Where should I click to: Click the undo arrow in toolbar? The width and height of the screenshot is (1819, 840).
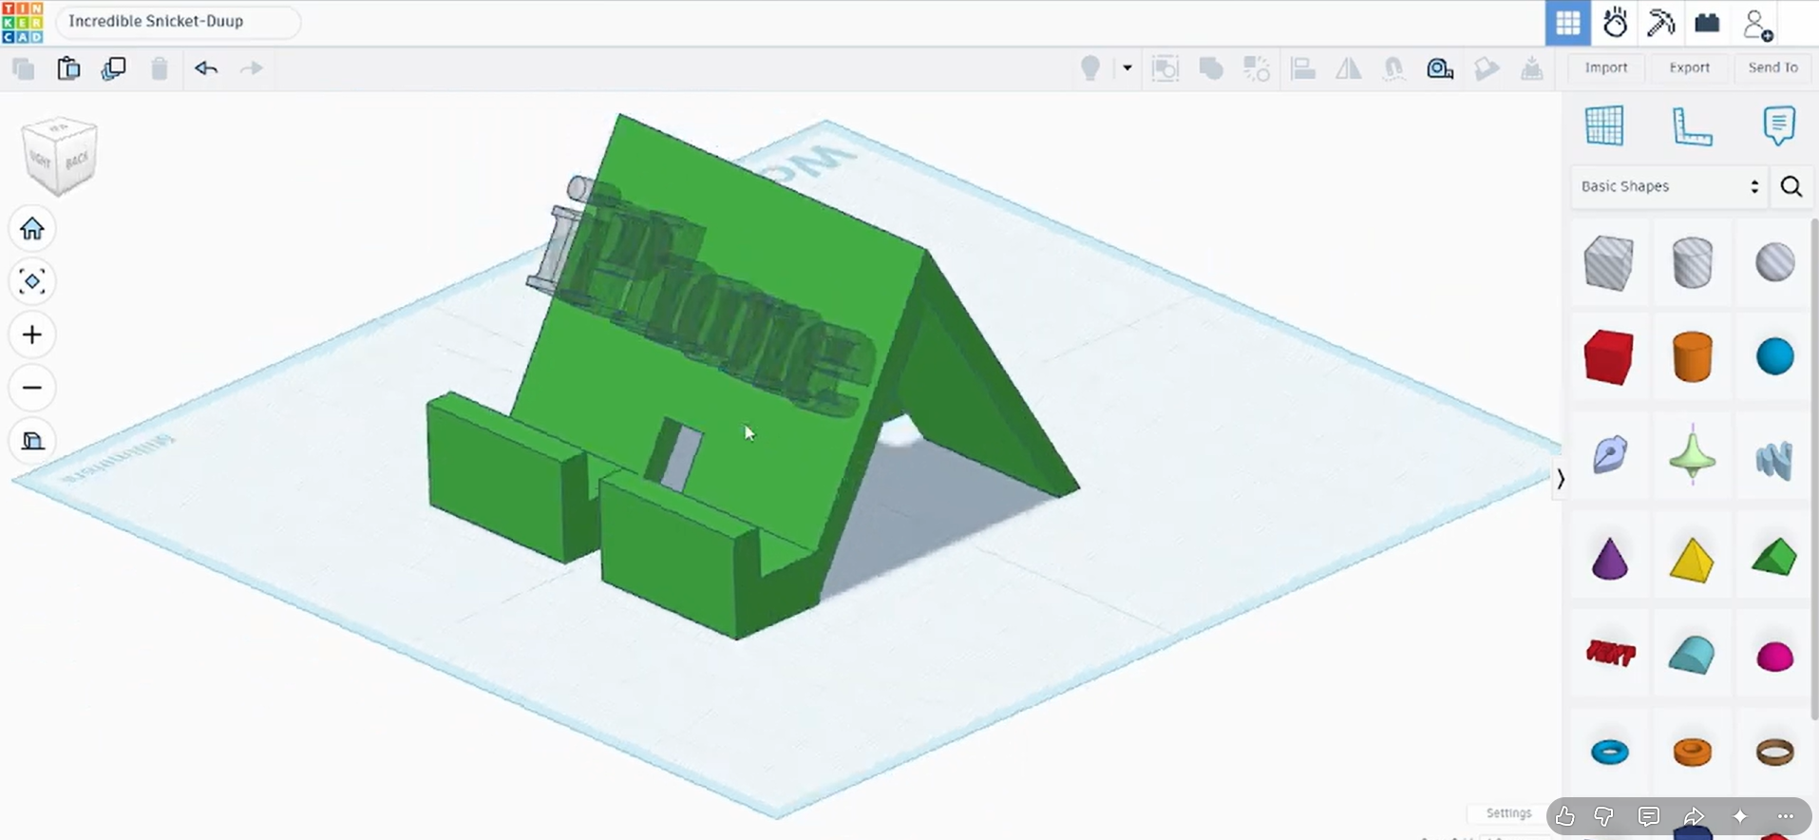[206, 68]
